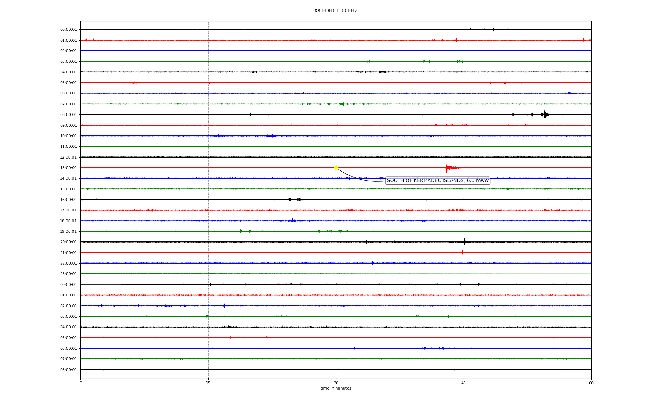This screenshot has width=672, height=420.
Task: Click the red event at start of 01:00:01 trace
Action: 86,40
